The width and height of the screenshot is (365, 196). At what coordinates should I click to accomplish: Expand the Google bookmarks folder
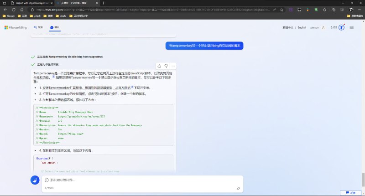click(9, 16)
